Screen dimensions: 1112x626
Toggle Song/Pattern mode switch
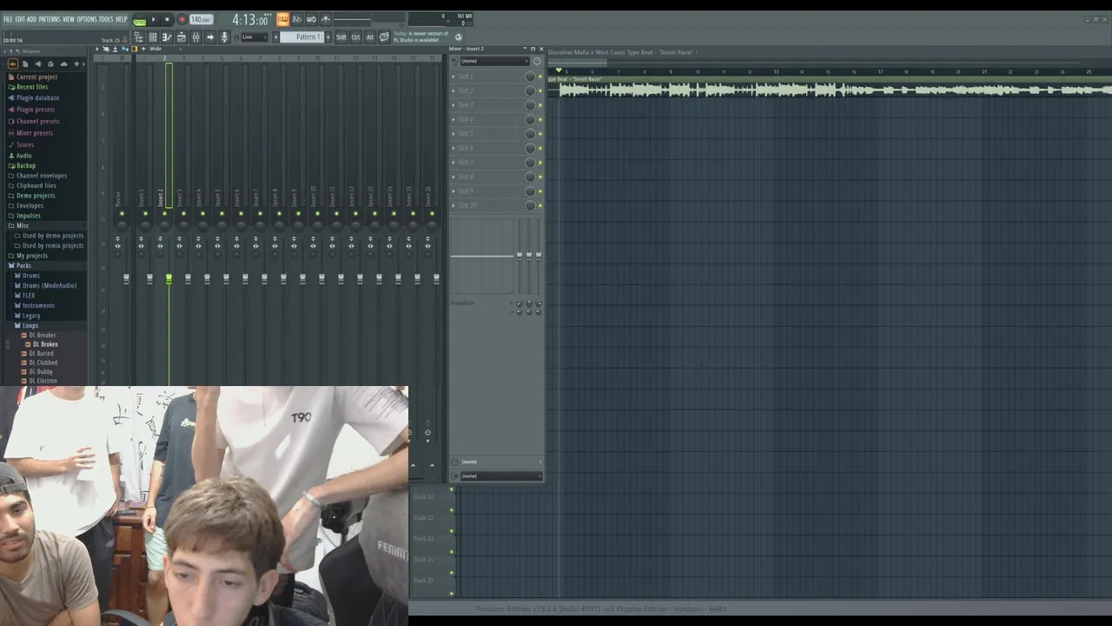pos(139,20)
